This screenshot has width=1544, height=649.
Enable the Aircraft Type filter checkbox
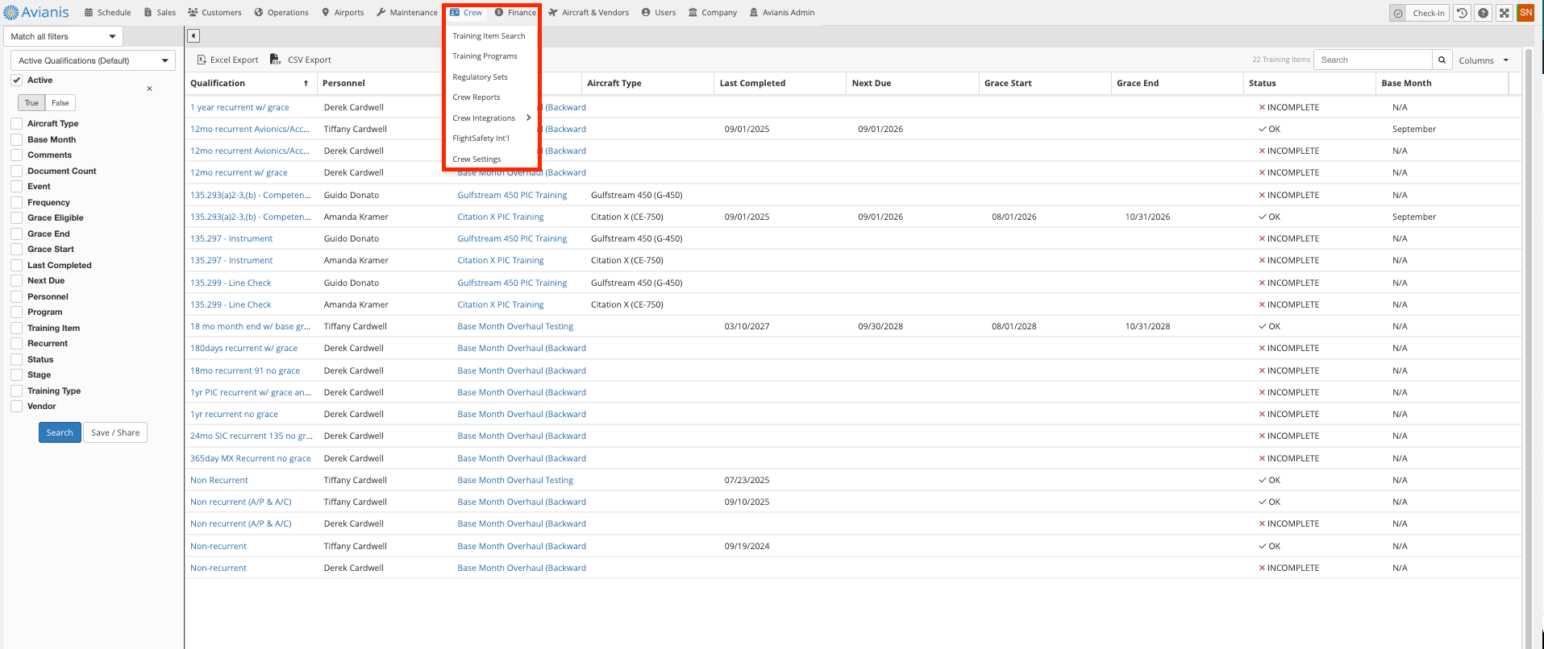click(16, 124)
